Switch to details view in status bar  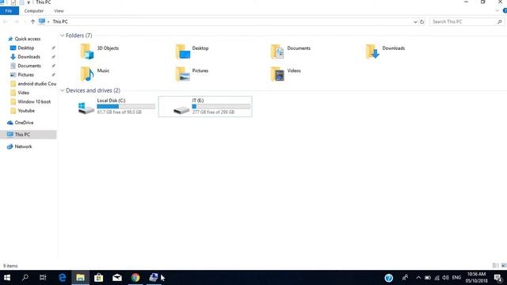coord(495,266)
